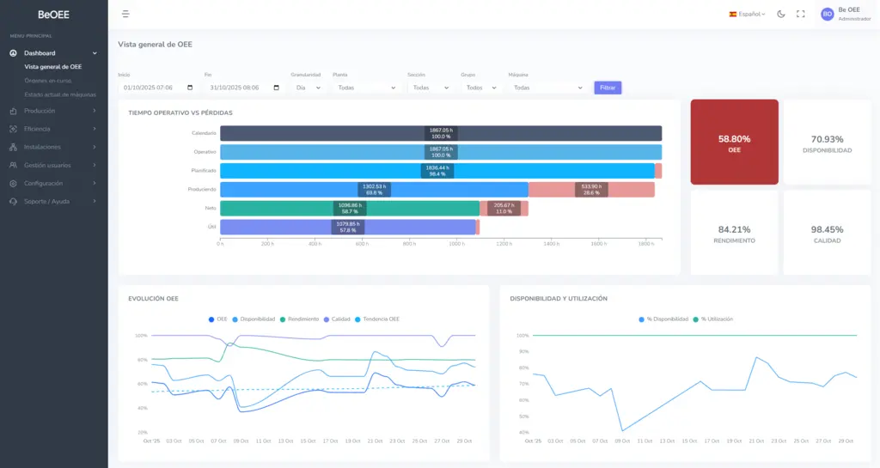Click the Dashboard gauge icon
Screen dimensions: 880x468
pos(13,53)
